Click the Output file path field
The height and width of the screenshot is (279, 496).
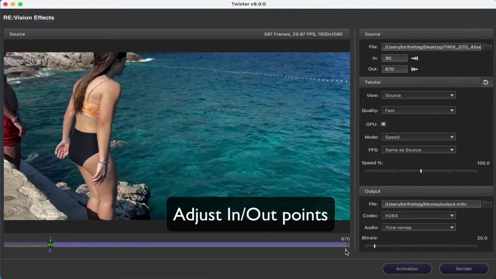click(x=431, y=204)
